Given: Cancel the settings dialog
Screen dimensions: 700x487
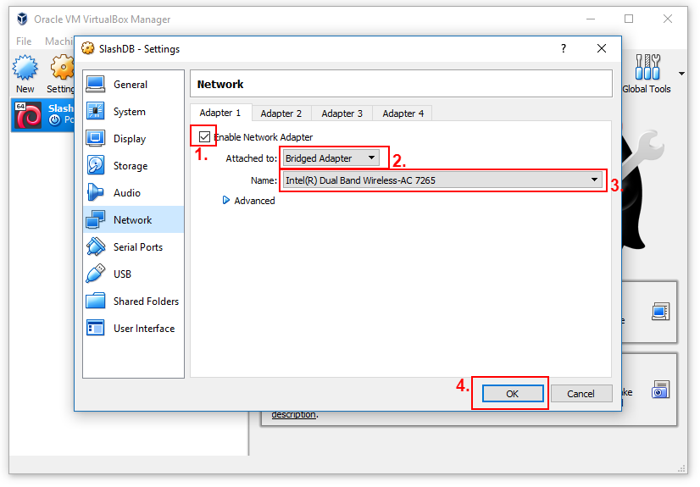Looking at the screenshot, I should (x=581, y=394).
